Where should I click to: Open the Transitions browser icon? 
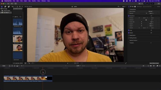tap(160, 66)
